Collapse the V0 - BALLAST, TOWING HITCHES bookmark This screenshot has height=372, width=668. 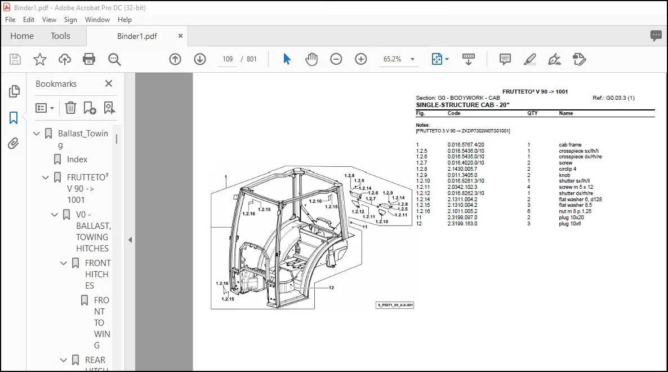tap(55, 214)
